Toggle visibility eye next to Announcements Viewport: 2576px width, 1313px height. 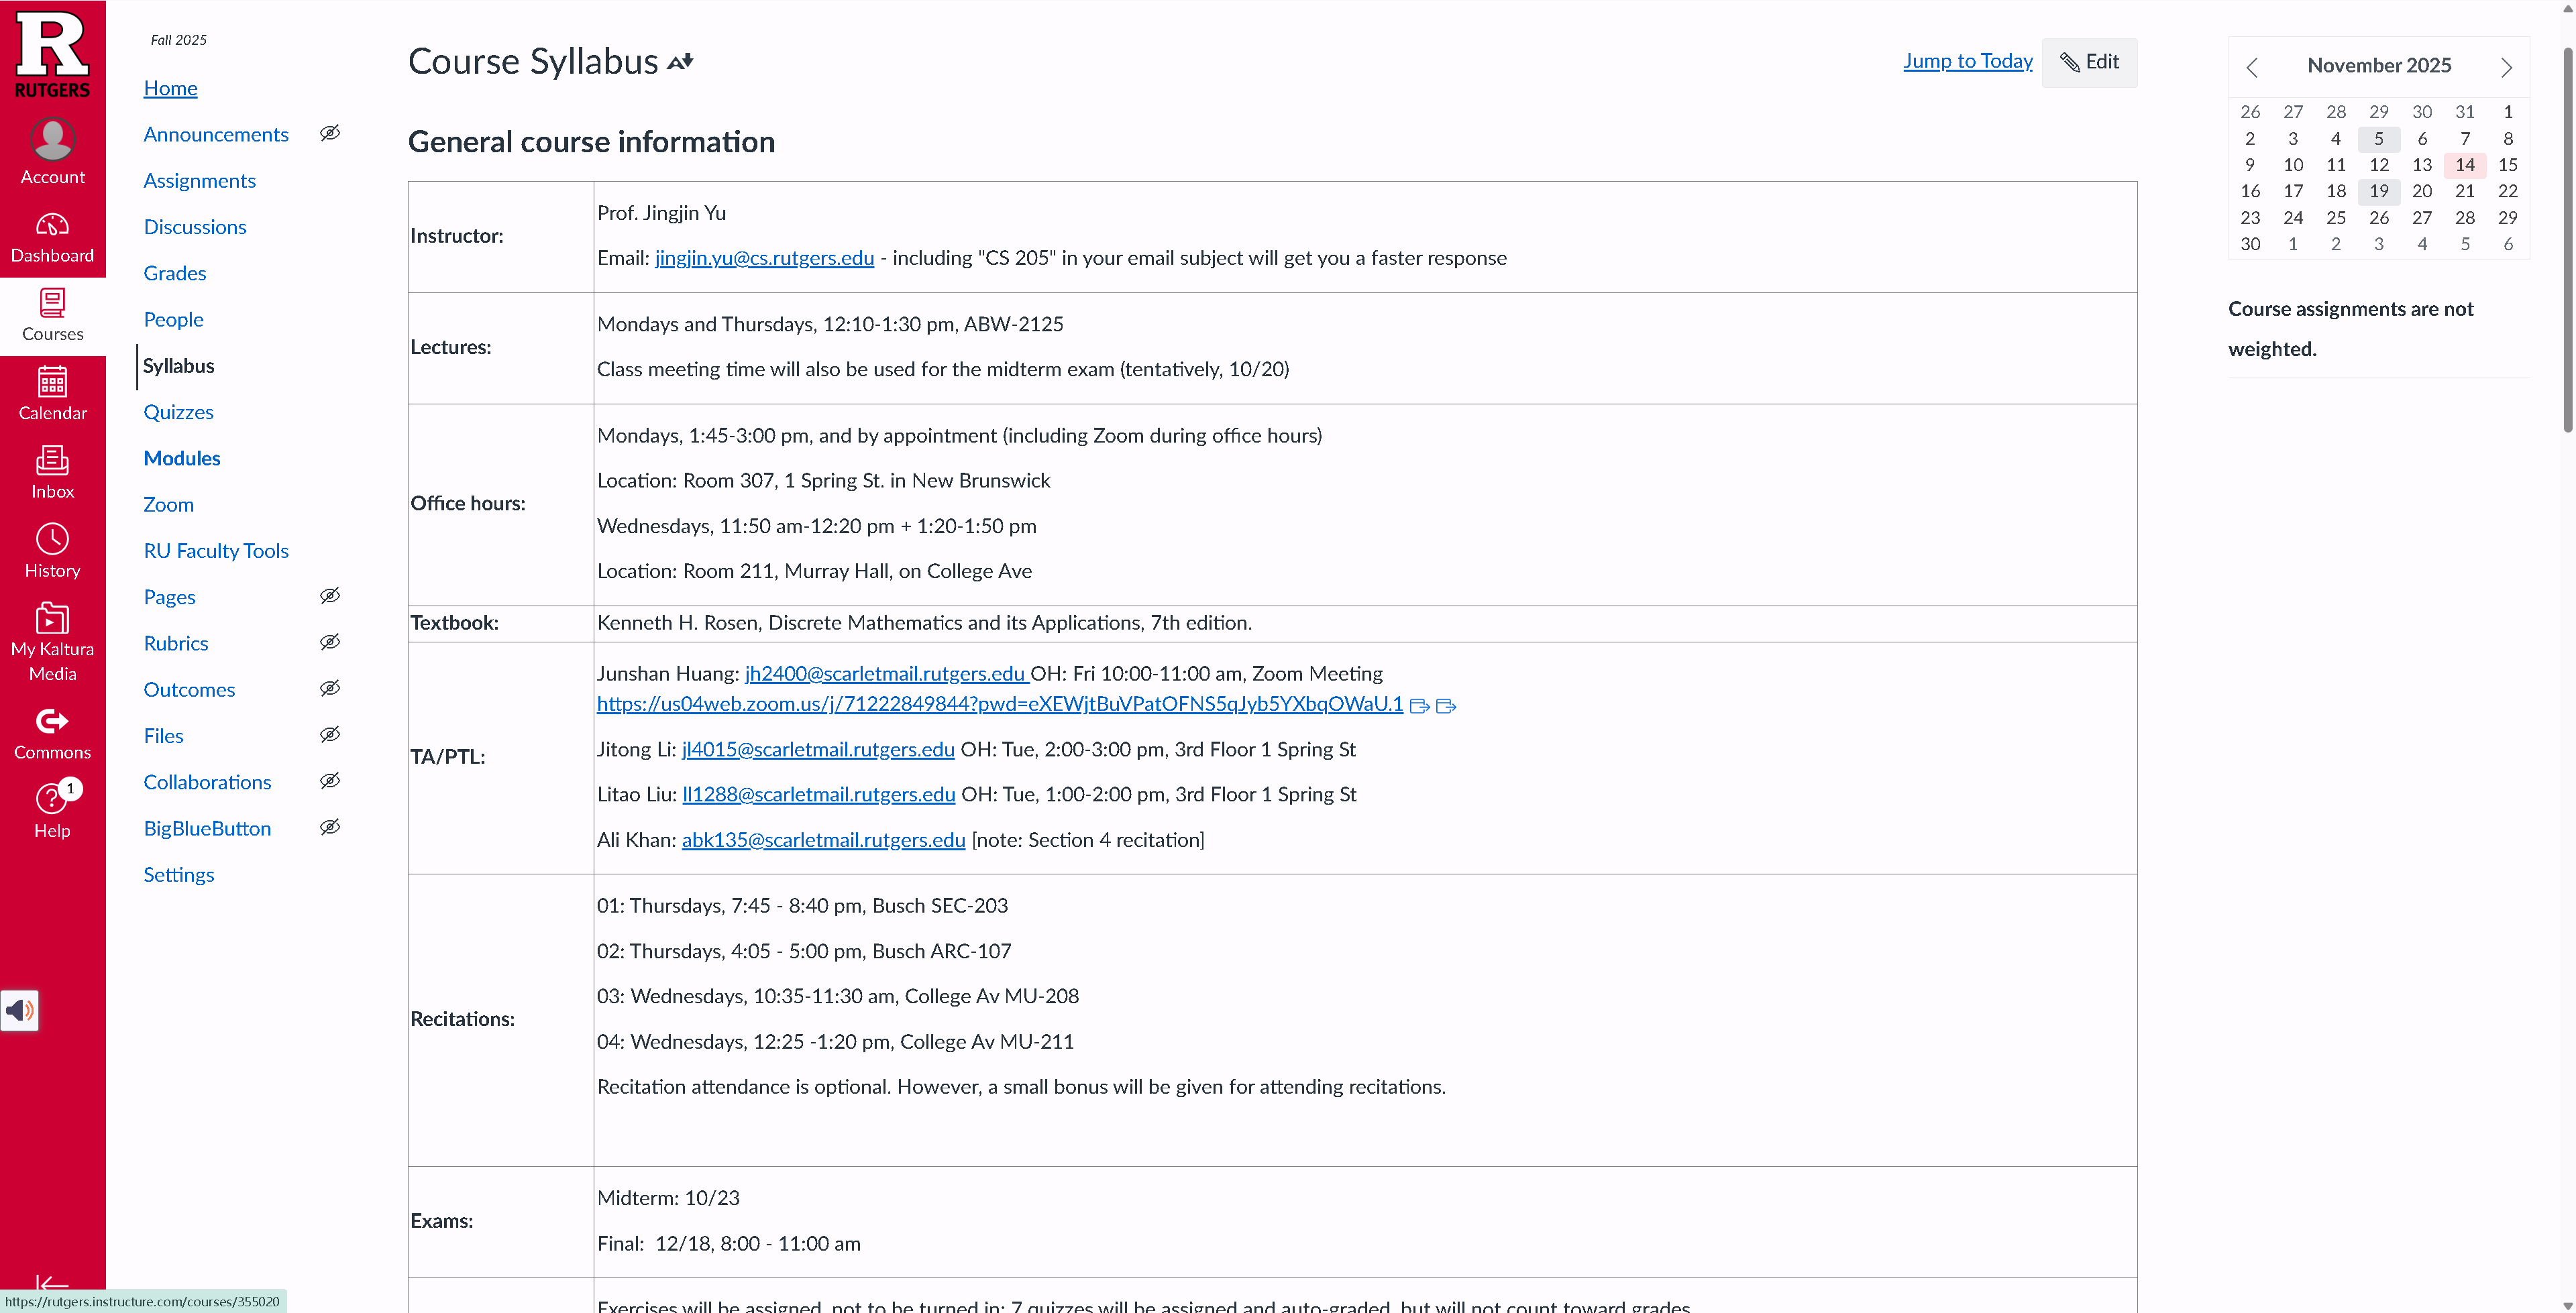tap(330, 133)
